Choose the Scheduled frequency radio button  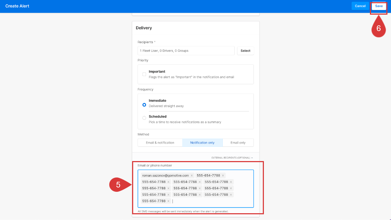[144, 118]
